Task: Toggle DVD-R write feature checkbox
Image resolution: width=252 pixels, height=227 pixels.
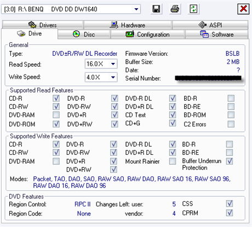Action: [113, 144]
